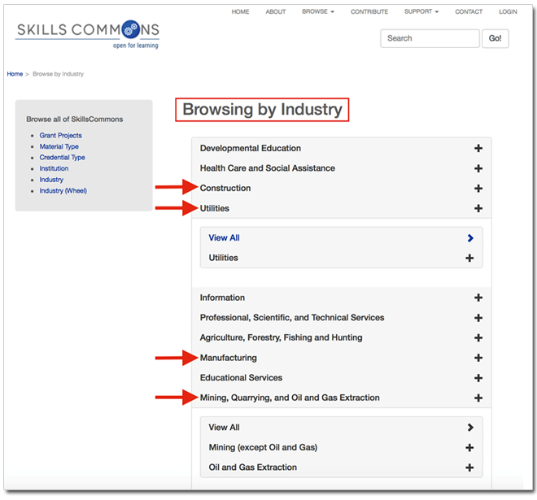Click plus icon for Agriculture, Forestry, Fishing and Hunting
537x500 pixels.
[x=478, y=337]
